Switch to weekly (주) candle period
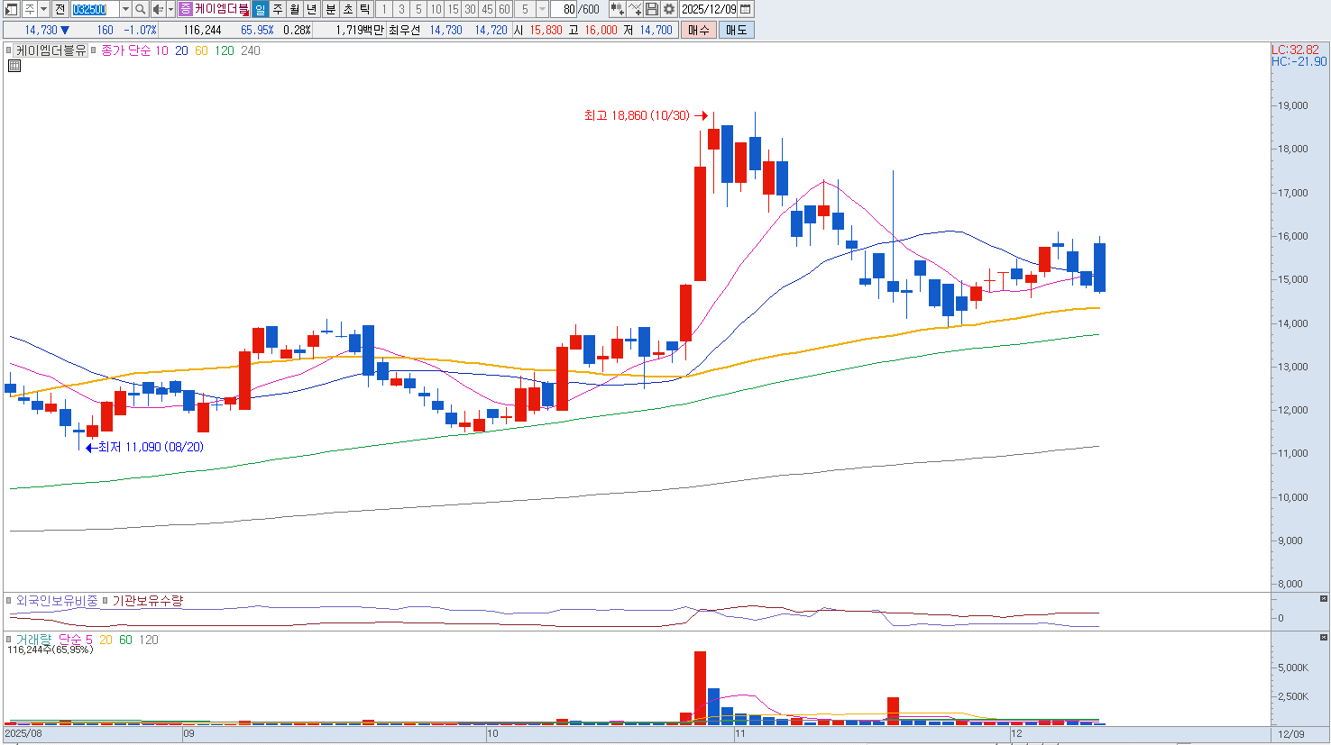The image size is (1331, 745). [278, 9]
